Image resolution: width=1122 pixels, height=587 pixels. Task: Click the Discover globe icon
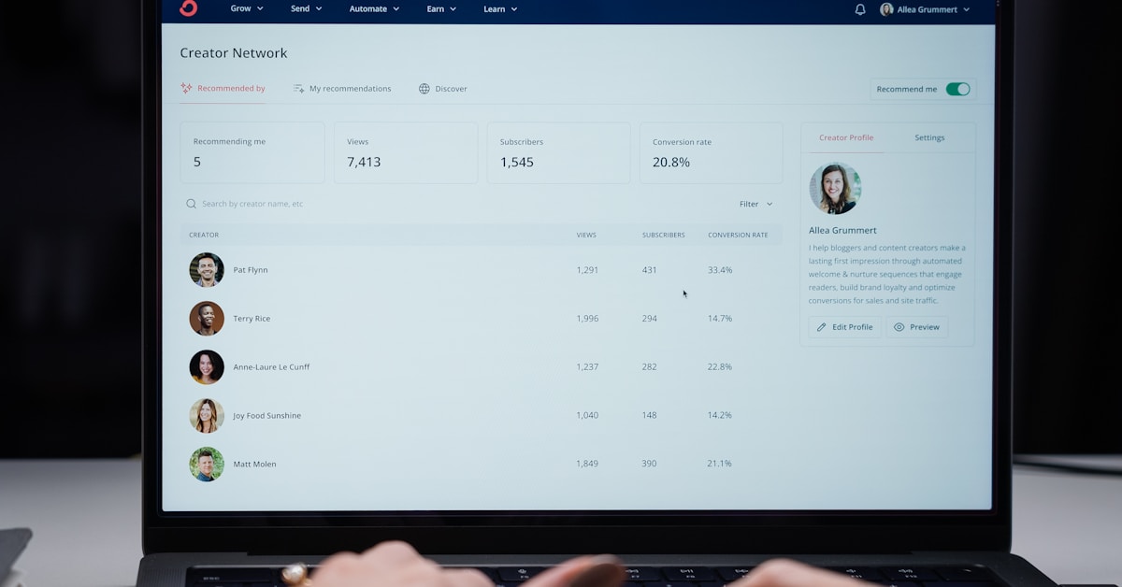[424, 89]
